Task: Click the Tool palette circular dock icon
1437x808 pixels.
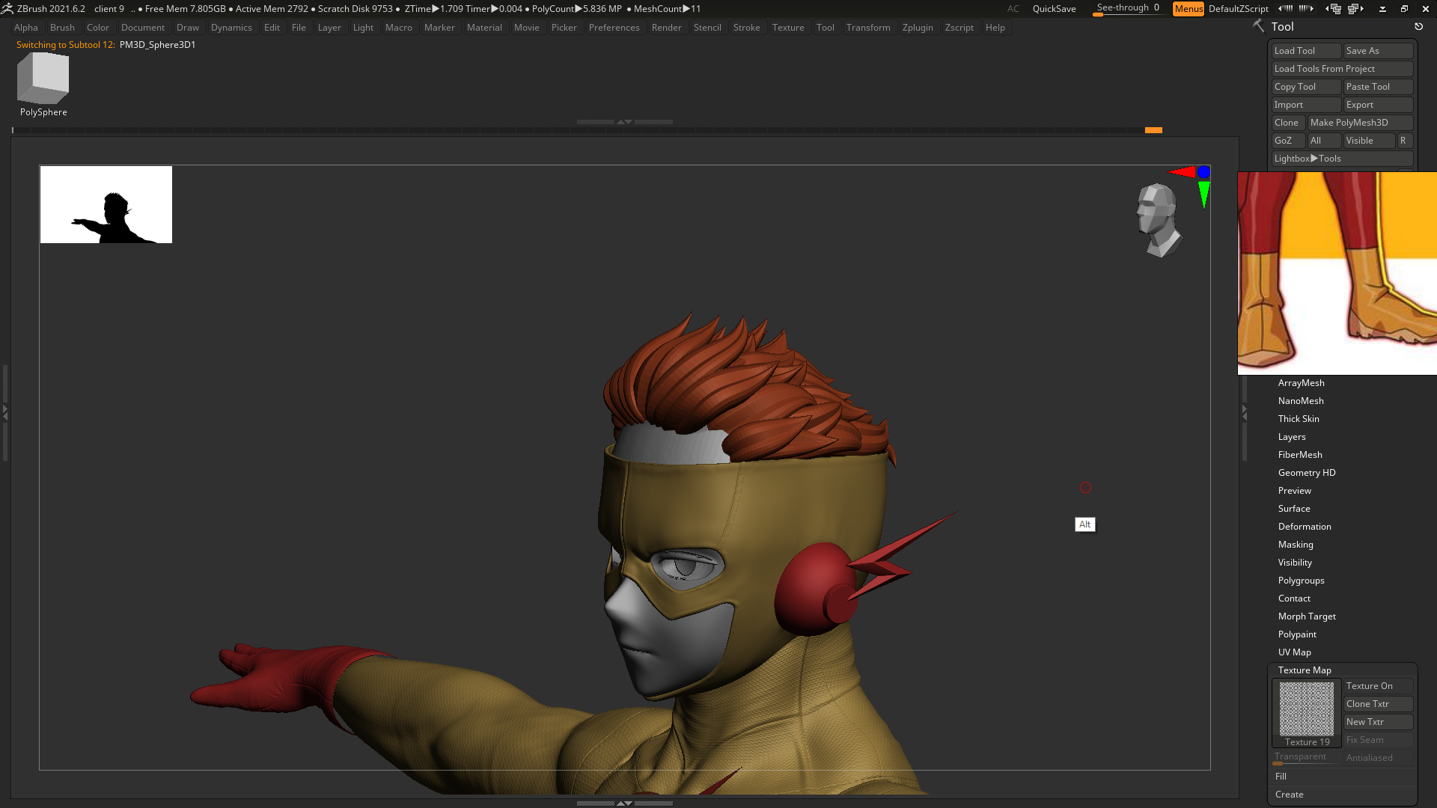Action: coord(1418,26)
